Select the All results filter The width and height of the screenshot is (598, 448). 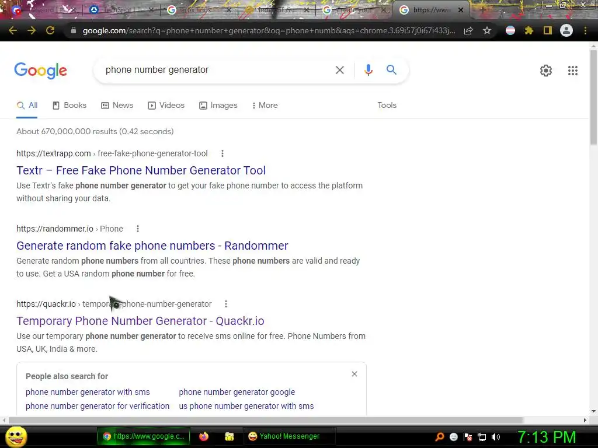pyautogui.click(x=27, y=106)
